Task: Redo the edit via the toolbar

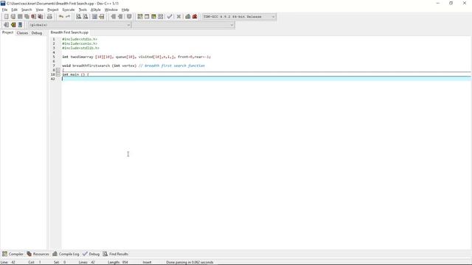Action: [x=68, y=16]
